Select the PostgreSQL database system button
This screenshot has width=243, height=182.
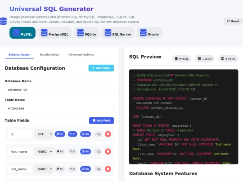[54, 33]
